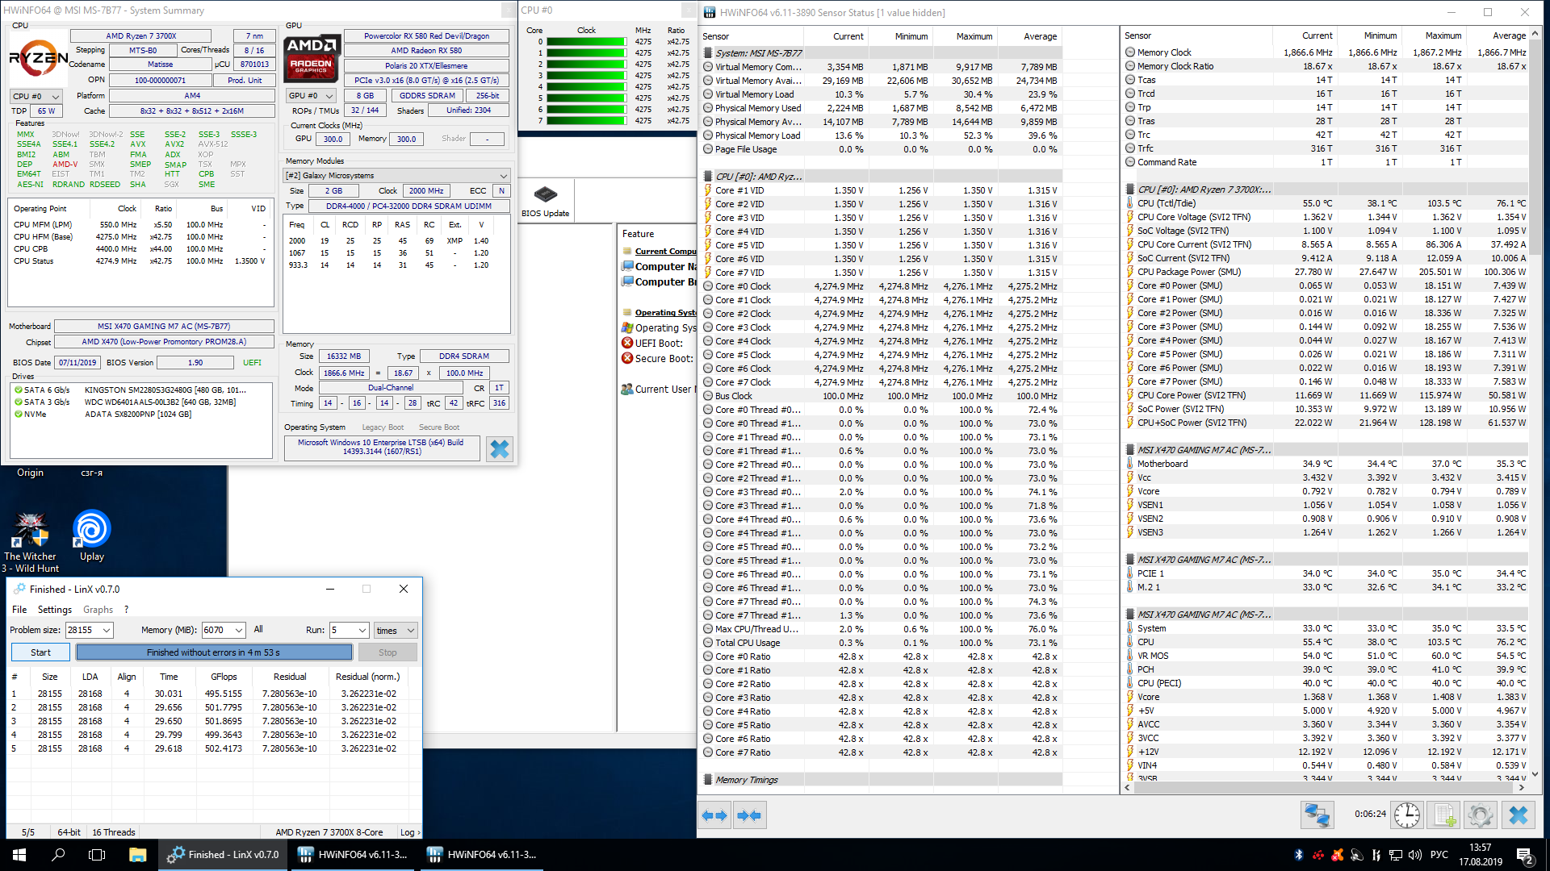The height and width of the screenshot is (871, 1550).
Task: Open the CPU #0 selector dropdown
Action: click(36, 96)
